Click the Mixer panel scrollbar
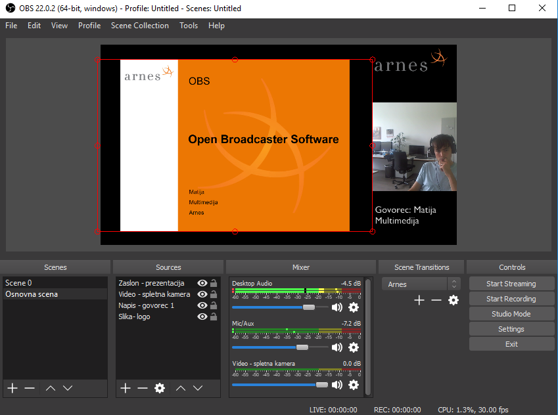This screenshot has width=558, height=415. point(368,336)
